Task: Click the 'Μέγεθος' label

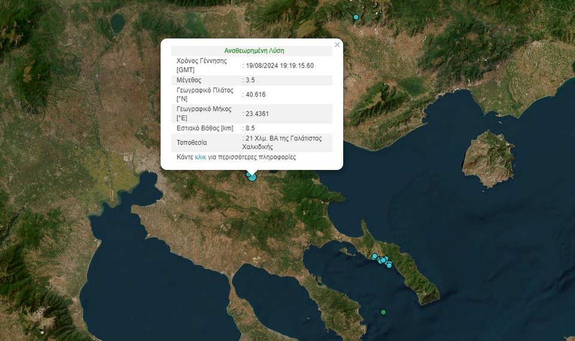Action: pyautogui.click(x=189, y=80)
